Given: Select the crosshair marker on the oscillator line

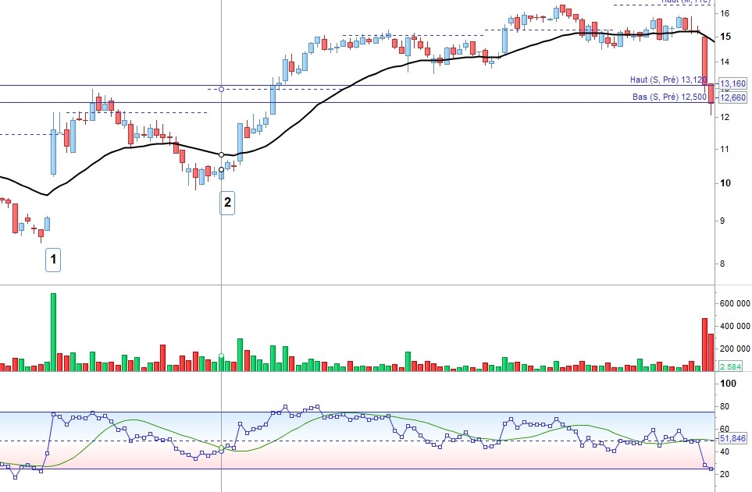Looking at the screenshot, I should (221, 448).
